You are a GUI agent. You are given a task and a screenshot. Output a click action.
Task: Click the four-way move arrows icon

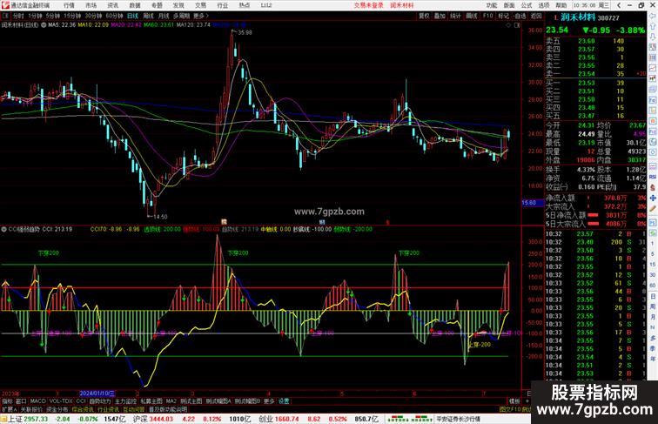pos(653,198)
